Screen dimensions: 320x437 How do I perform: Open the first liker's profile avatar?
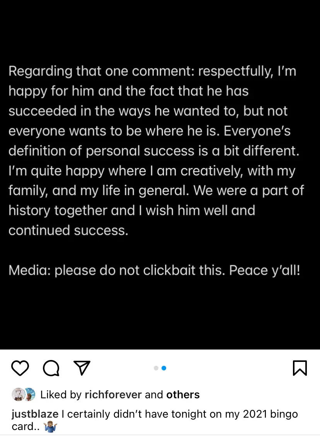[x=18, y=394]
